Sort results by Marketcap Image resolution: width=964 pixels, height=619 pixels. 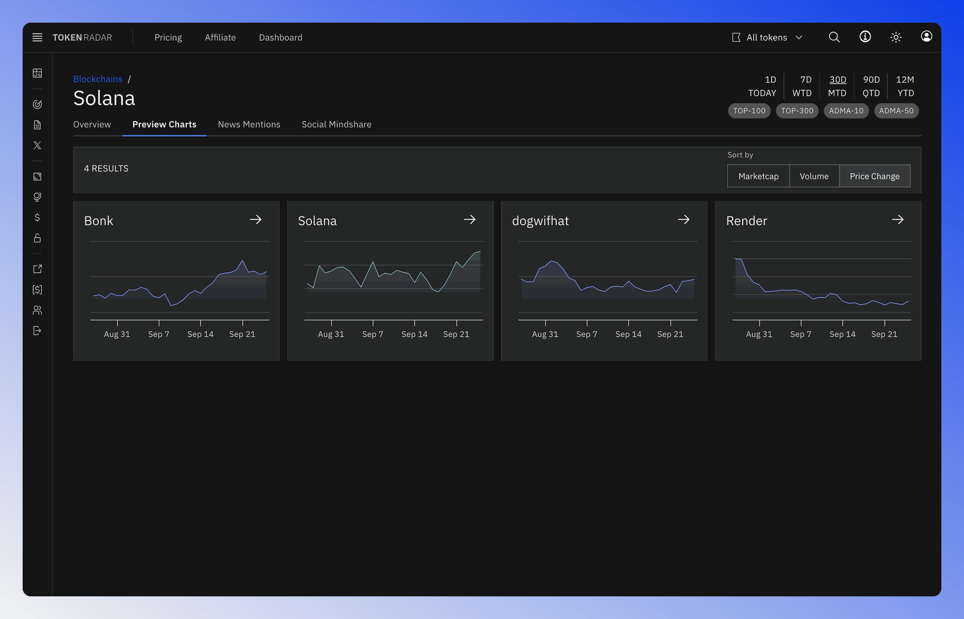point(758,176)
